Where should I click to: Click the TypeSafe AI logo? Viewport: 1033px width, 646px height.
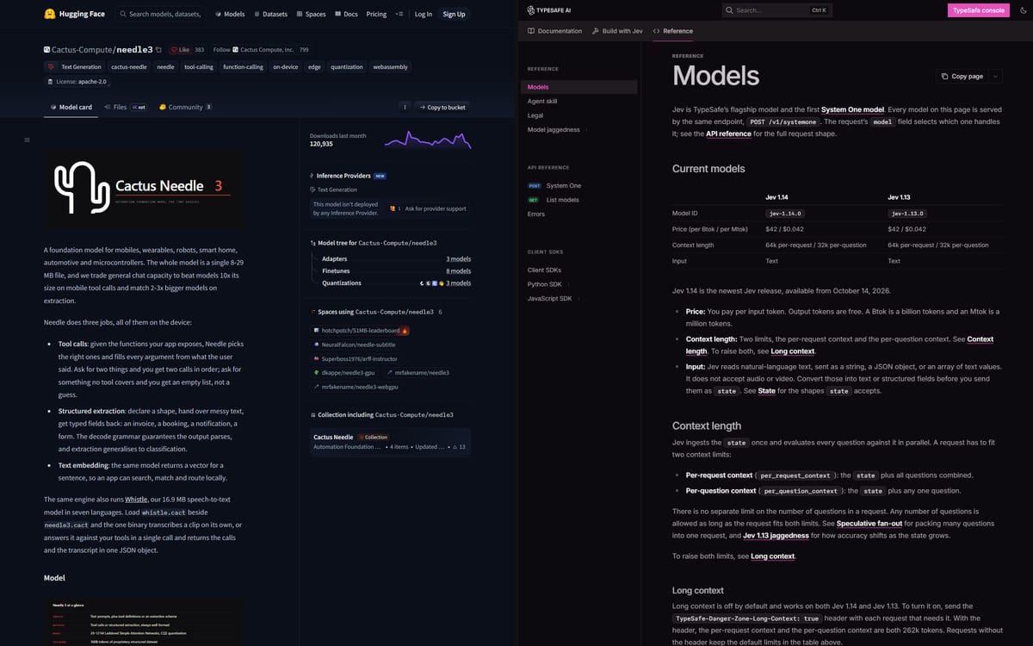click(x=551, y=10)
